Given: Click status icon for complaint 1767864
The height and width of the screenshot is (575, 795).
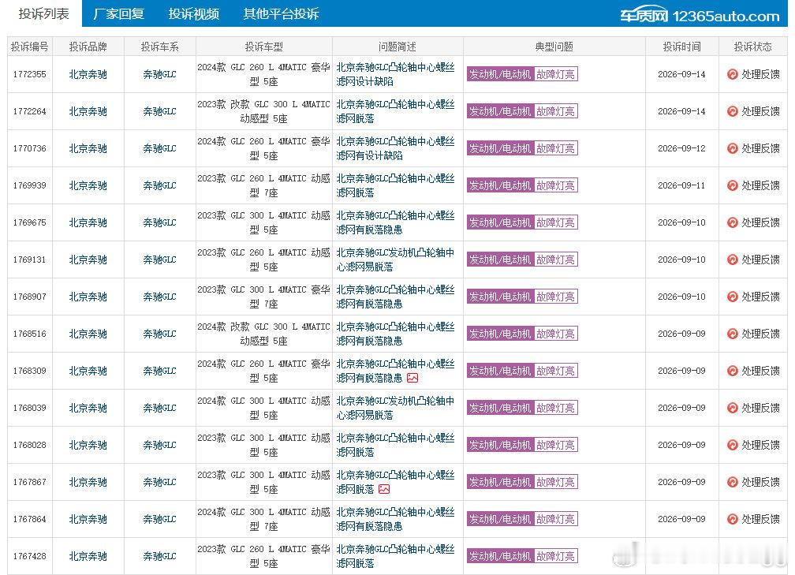Looking at the screenshot, I should (x=732, y=519).
